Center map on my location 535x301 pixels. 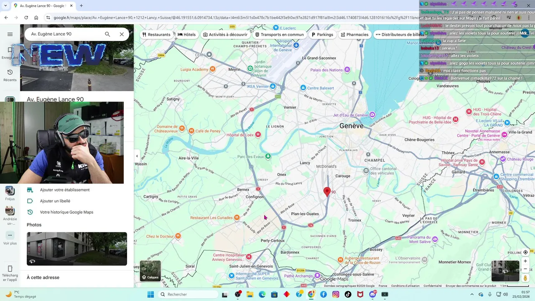pos(525,253)
